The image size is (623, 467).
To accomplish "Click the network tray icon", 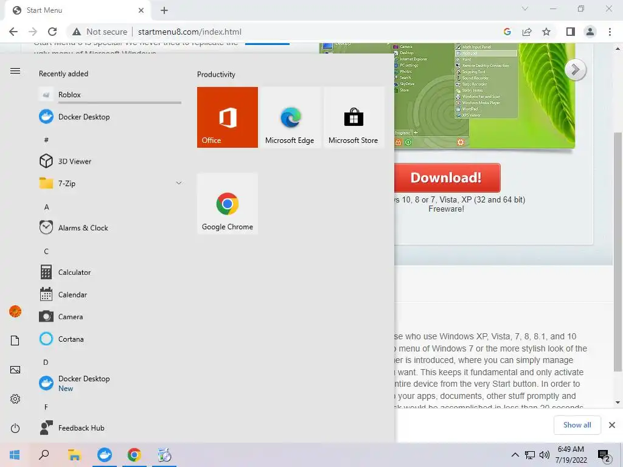I will [530, 455].
